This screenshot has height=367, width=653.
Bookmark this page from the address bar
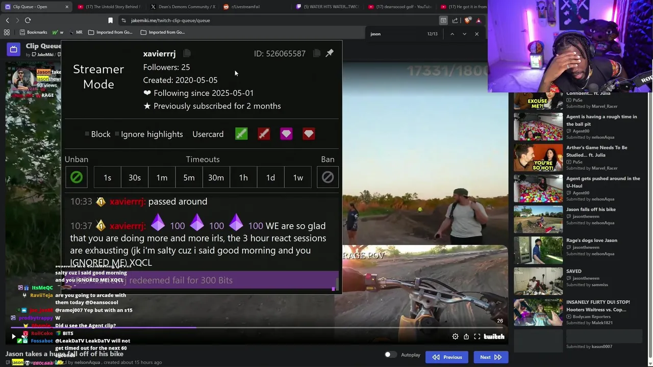[110, 20]
